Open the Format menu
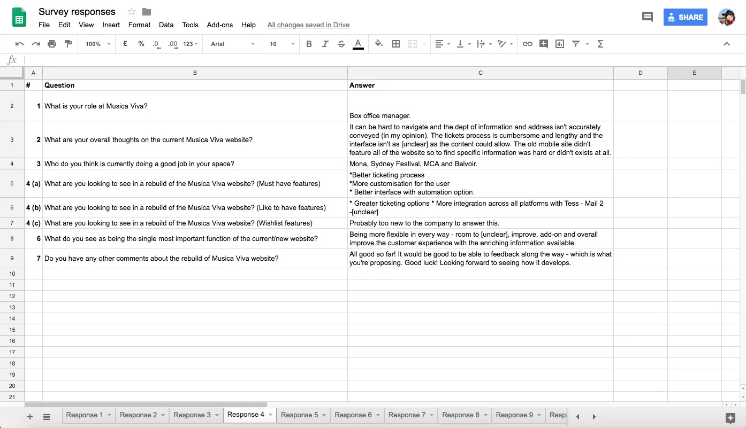746x428 pixels. click(x=139, y=25)
